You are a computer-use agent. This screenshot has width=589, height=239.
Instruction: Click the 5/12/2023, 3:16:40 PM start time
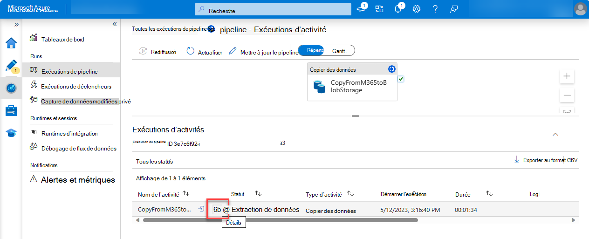coord(410,210)
